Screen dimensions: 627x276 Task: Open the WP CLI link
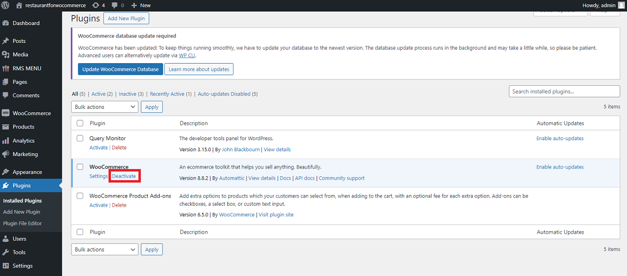point(187,56)
